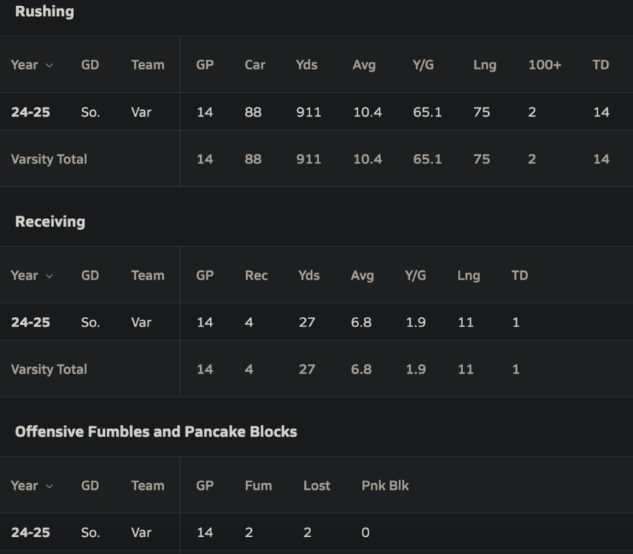Screen dimensions: 633x554
Task: Open the 24-25 season in Fumbles row
Action: (x=30, y=533)
